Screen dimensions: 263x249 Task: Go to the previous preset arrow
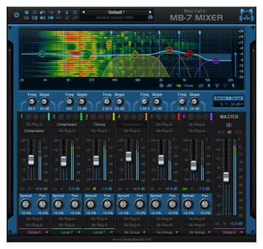84,12
